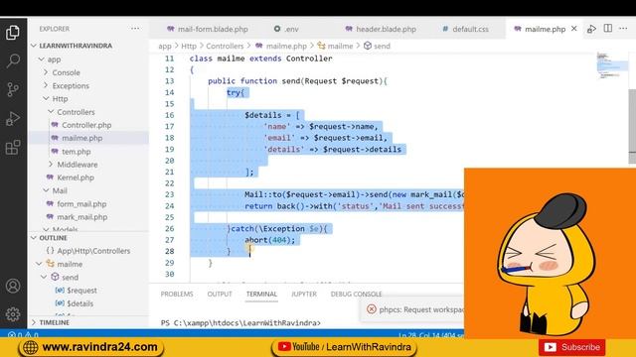The width and height of the screenshot is (636, 357).
Task: Open Kernel.php in the file tree
Action: point(76,178)
